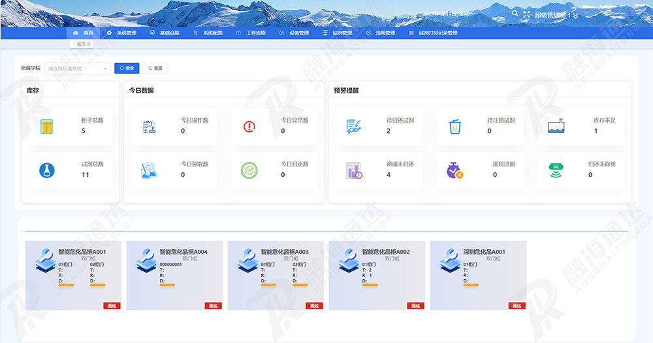The width and height of the screenshot is (653, 343).
Task: Open the 违规管理 menu
Action: (x=380, y=33)
